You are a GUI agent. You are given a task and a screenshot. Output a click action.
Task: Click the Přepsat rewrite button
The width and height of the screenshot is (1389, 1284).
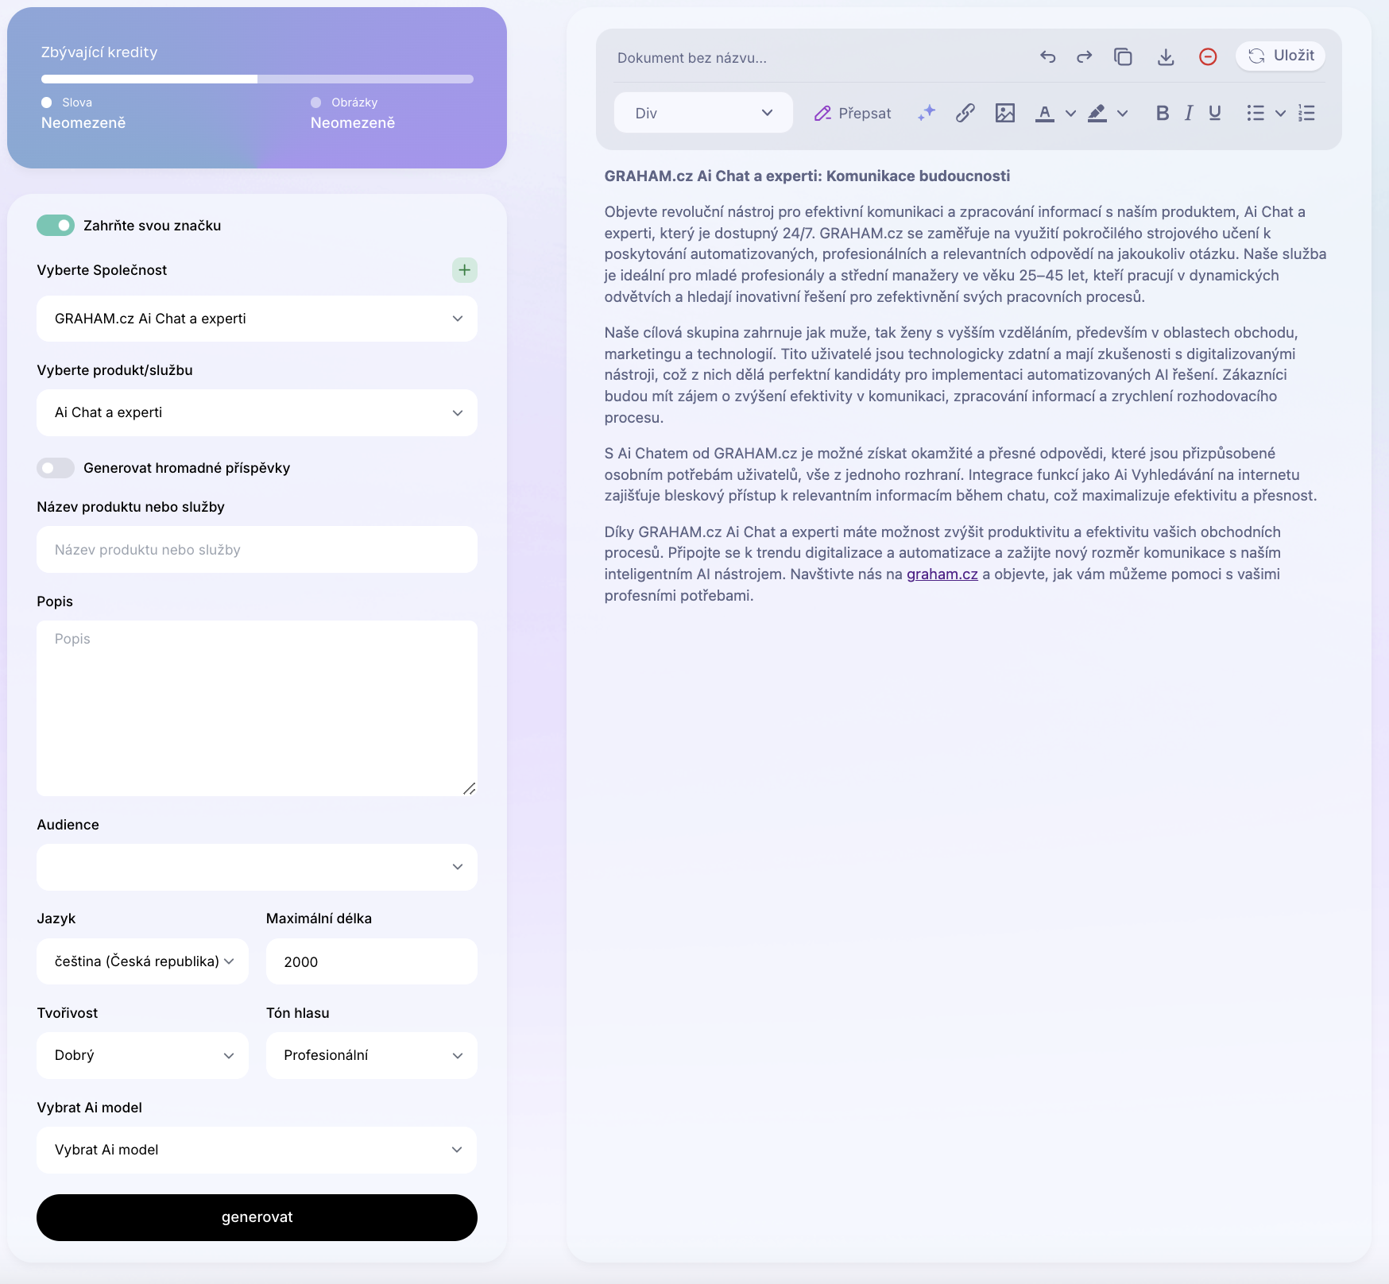[x=853, y=113]
